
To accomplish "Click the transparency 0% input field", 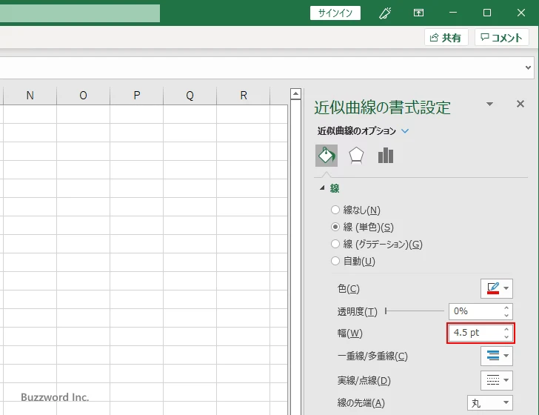I will point(475,311).
